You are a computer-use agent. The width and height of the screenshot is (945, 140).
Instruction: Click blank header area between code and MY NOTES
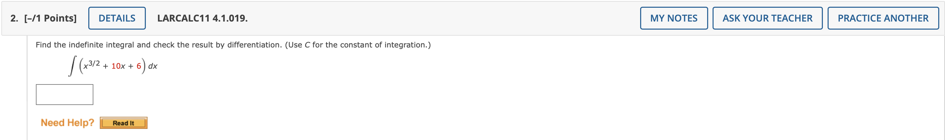coord(444,18)
